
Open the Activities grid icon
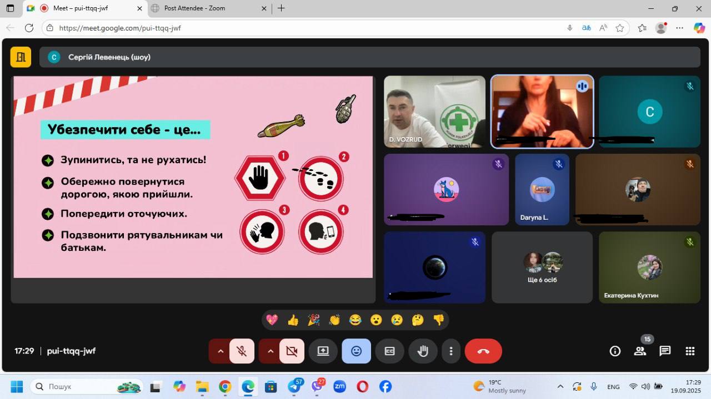690,351
